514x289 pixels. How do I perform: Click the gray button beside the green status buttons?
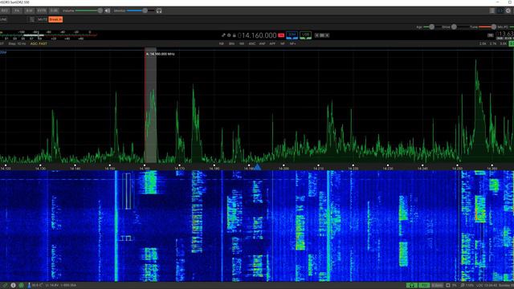click(437, 286)
